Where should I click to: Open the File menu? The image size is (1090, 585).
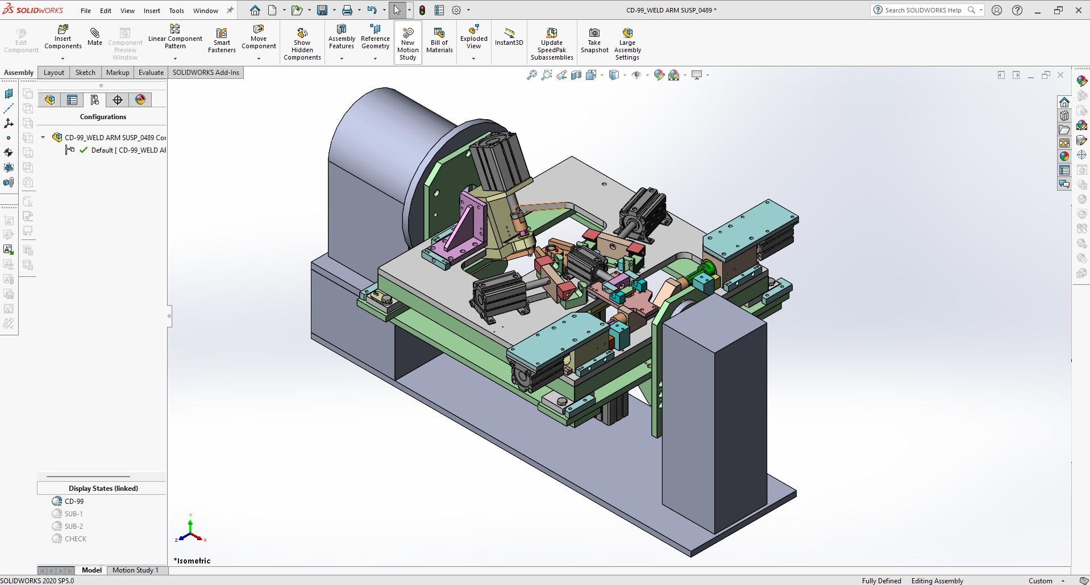pyautogui.click(x=86, y=10)
